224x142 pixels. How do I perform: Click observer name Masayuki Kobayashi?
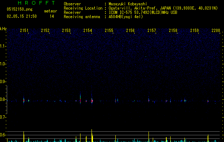coord(128,4)
